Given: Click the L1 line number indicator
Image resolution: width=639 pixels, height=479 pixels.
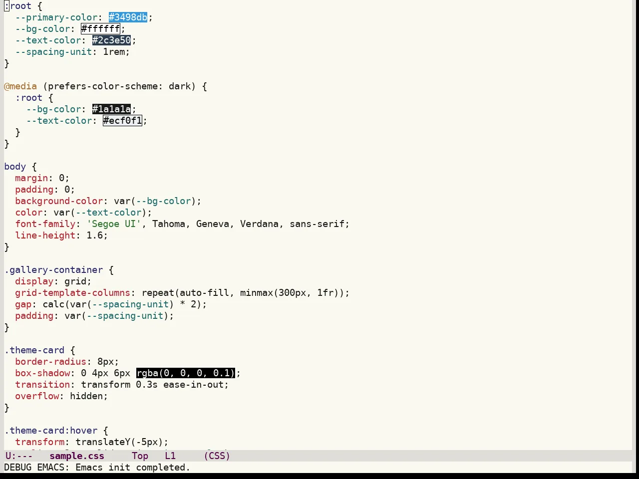Looking at the screenshot, I should point(170,456).
